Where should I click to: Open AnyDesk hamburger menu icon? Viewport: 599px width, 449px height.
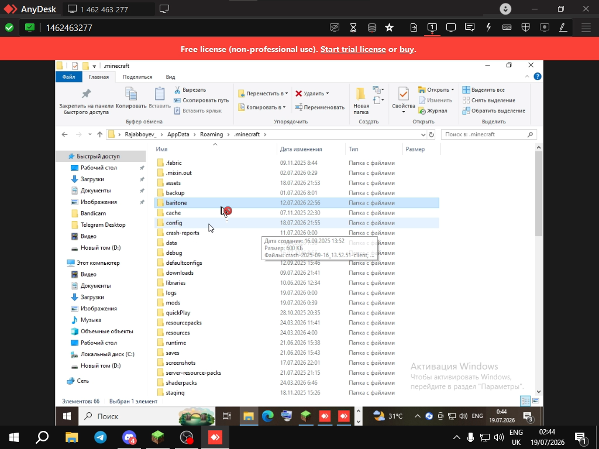coord(586,27)
